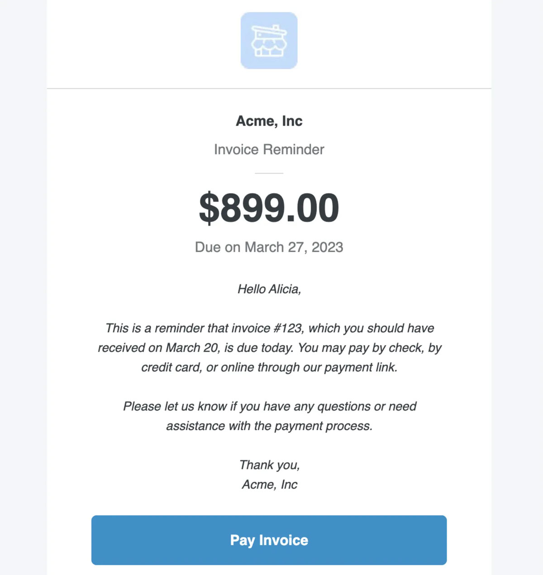Select the Thank you signature line
This screenshot has height=575, width=543.
(x=269, y=464)
